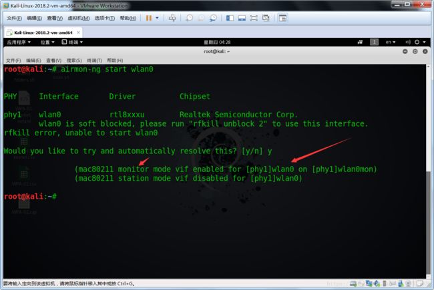
Task: Close the Kali-Linux-2018.2-vm-amd64 tab
Action: point(78,33)
